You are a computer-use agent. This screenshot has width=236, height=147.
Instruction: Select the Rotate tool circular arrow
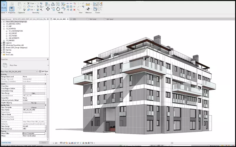58,9
